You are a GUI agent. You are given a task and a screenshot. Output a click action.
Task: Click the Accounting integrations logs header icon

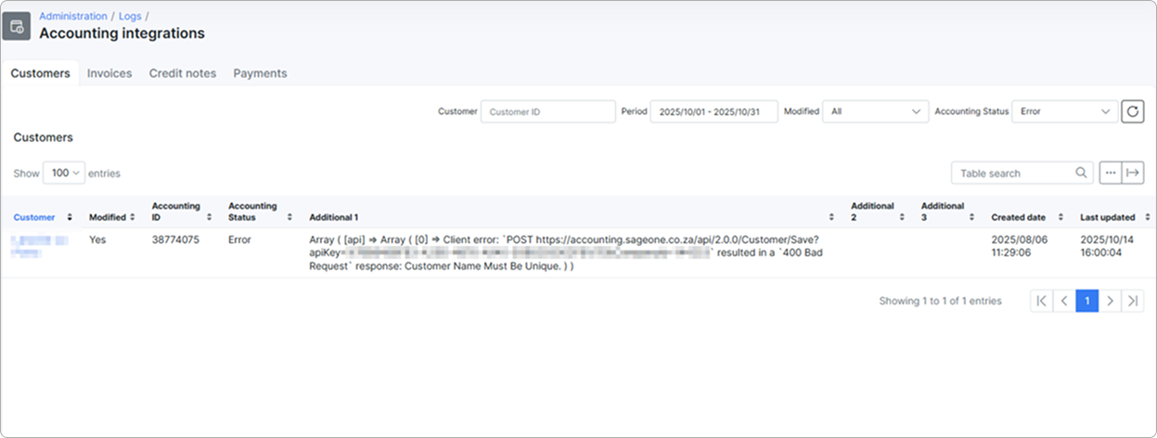tap(17, 25)
